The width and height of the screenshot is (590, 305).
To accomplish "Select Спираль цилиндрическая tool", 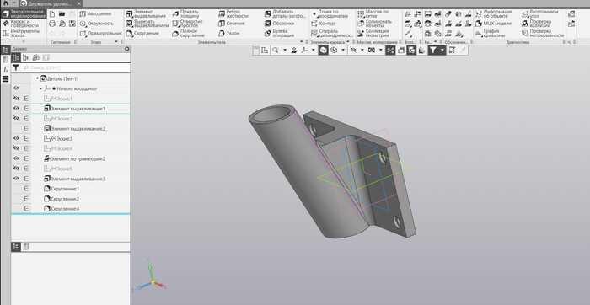I will 332,33.
